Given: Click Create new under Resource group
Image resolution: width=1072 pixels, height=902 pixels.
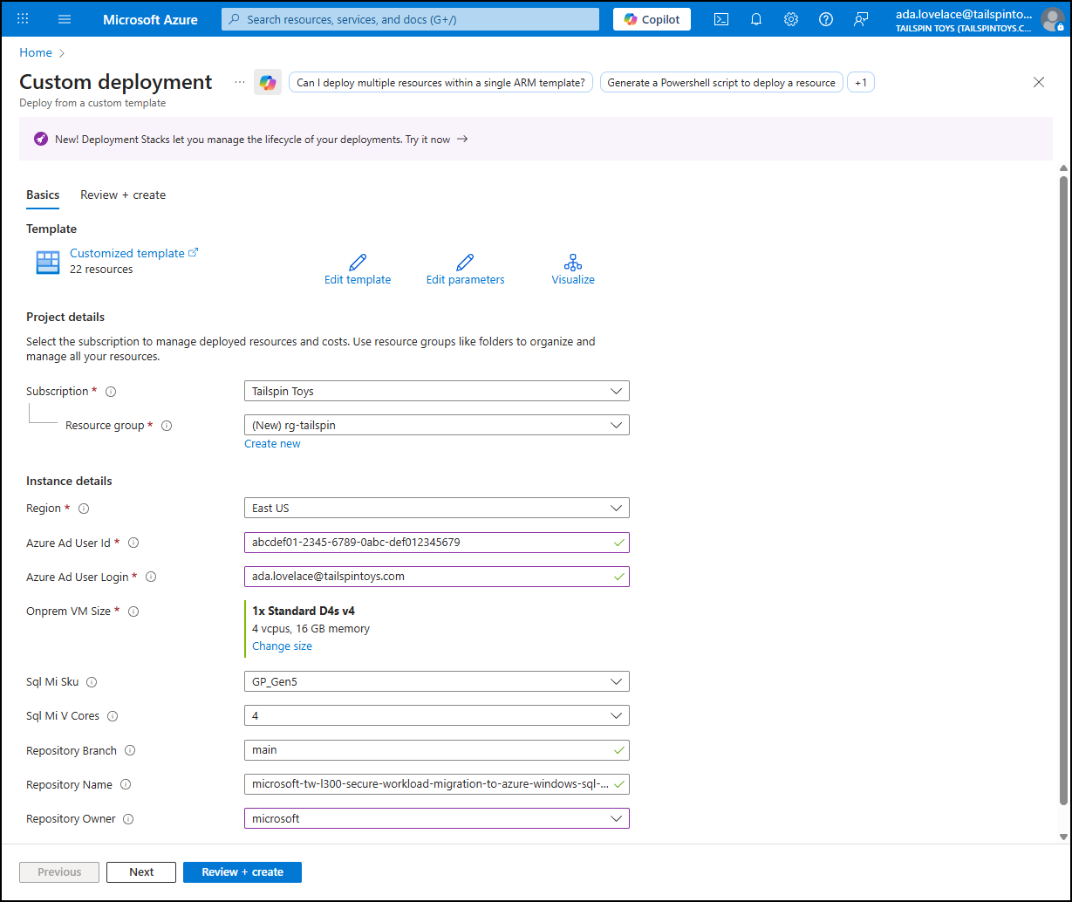Looking at the screenshot, I should pos(272,443).
